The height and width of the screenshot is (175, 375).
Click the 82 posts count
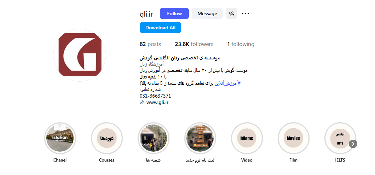click(x=150, y=44)
